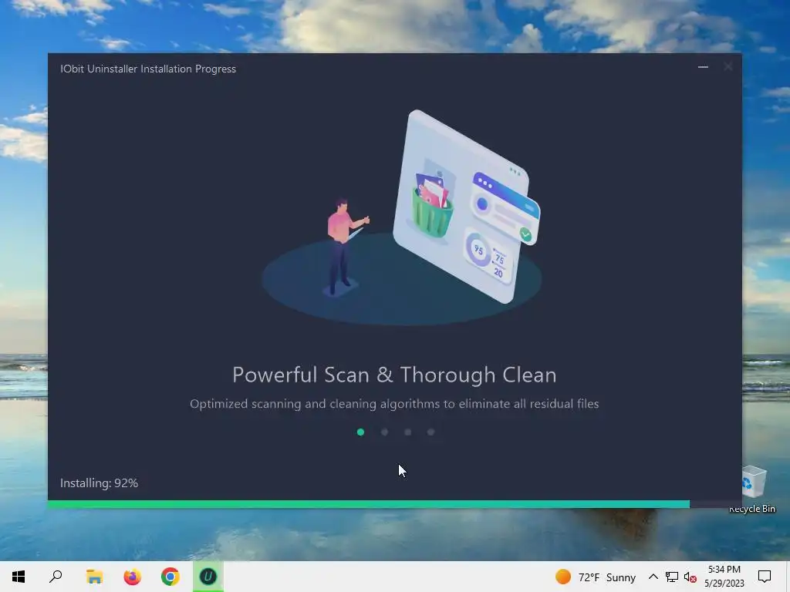Select the Recycle Bin desktop icon
The width and height of the screenshot is (790, 592).
pyautogui.click(x=753, y=489)
